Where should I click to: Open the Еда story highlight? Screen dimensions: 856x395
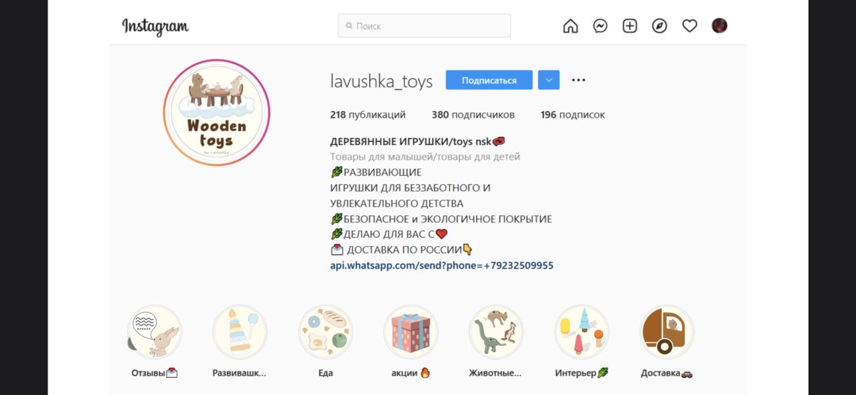326,332
